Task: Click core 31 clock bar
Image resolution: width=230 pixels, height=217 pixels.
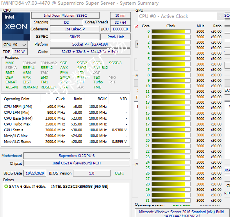Action: (x=171, y=200)
